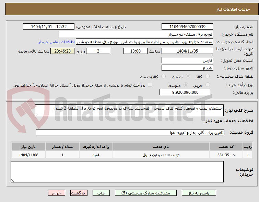Click the کد خدمت column header
This screenshot has height=202, width=259.
pyautogui.click(x=226, y=147)
